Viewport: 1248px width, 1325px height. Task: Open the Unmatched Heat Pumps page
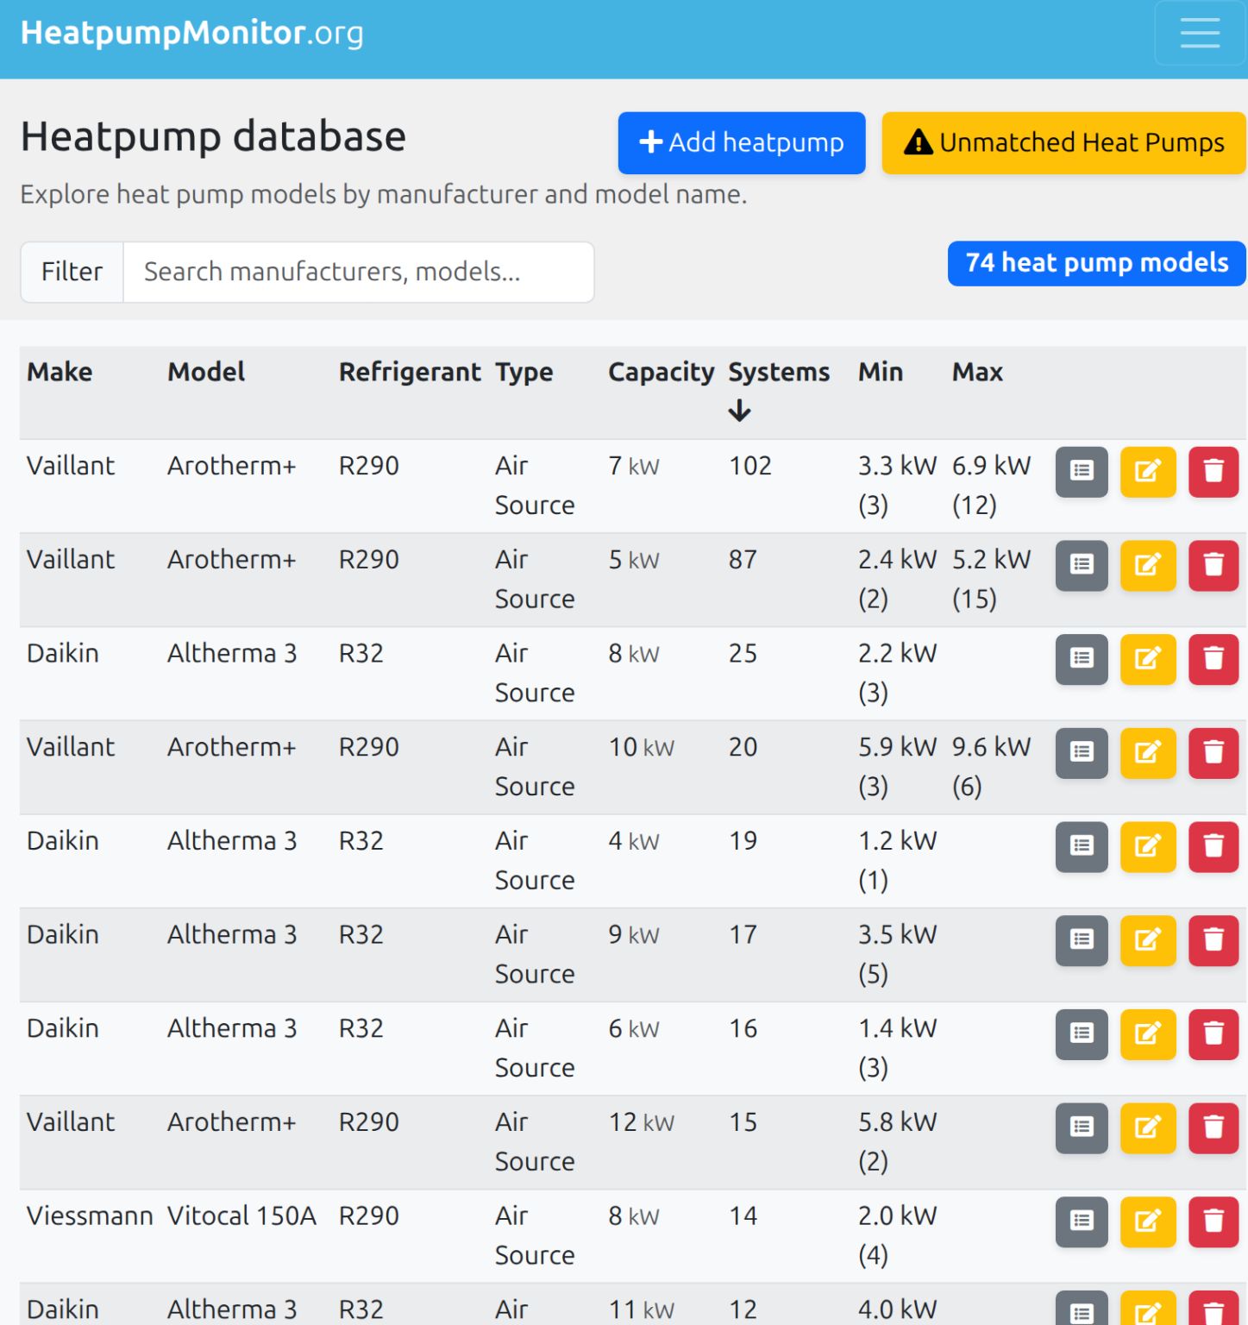point(1063,143)
